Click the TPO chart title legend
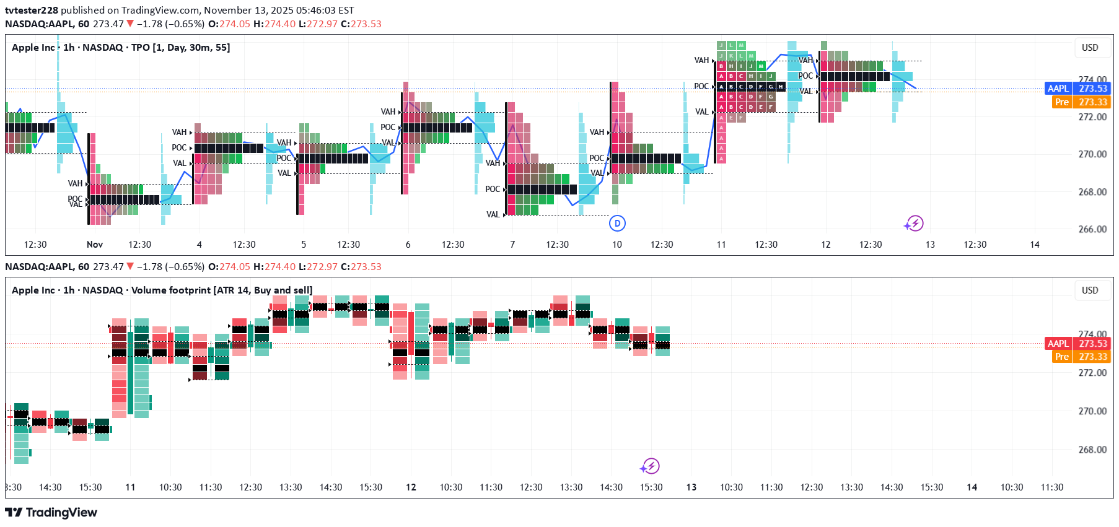 (121, 48)
